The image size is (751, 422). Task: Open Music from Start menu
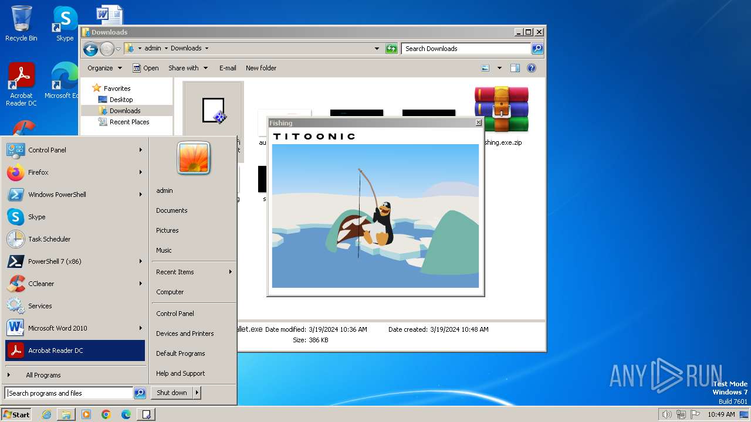point(164,250)
